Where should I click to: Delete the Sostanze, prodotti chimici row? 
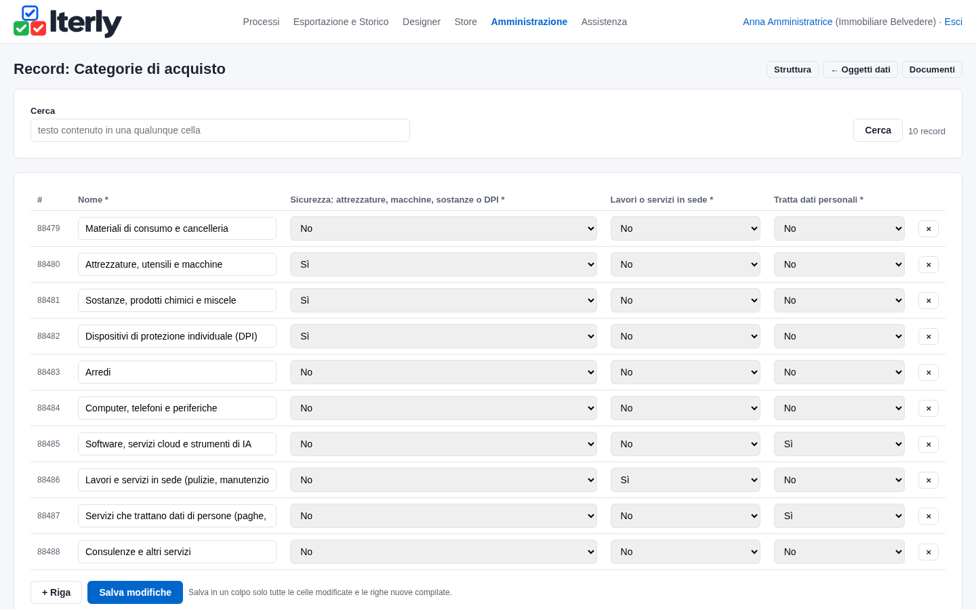click(929, 300)
